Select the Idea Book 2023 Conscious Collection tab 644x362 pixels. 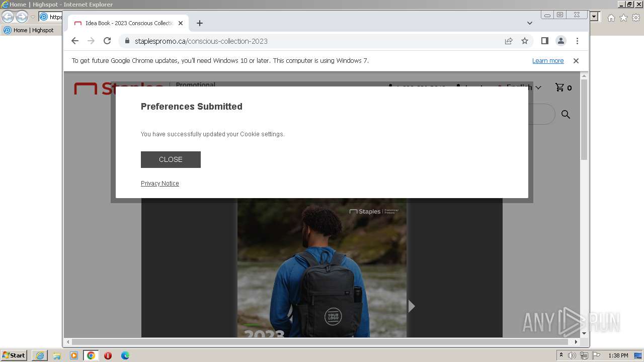point(129,23)
